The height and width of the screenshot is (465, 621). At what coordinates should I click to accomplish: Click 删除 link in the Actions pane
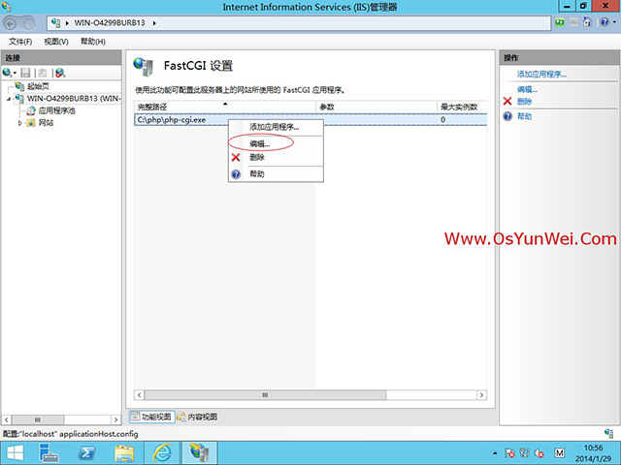524,101
